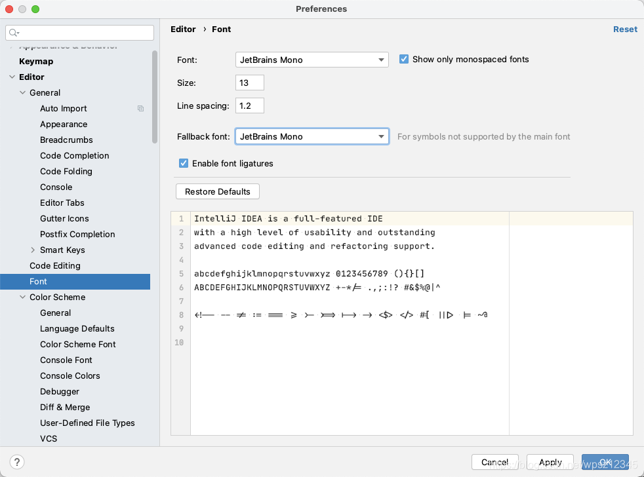
Task: Click the Apply button
Action: coord(550,462)
